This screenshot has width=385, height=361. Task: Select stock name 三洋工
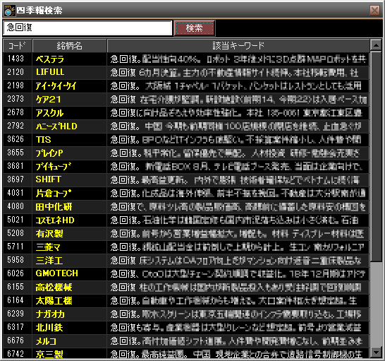click(x=49, y=261)
